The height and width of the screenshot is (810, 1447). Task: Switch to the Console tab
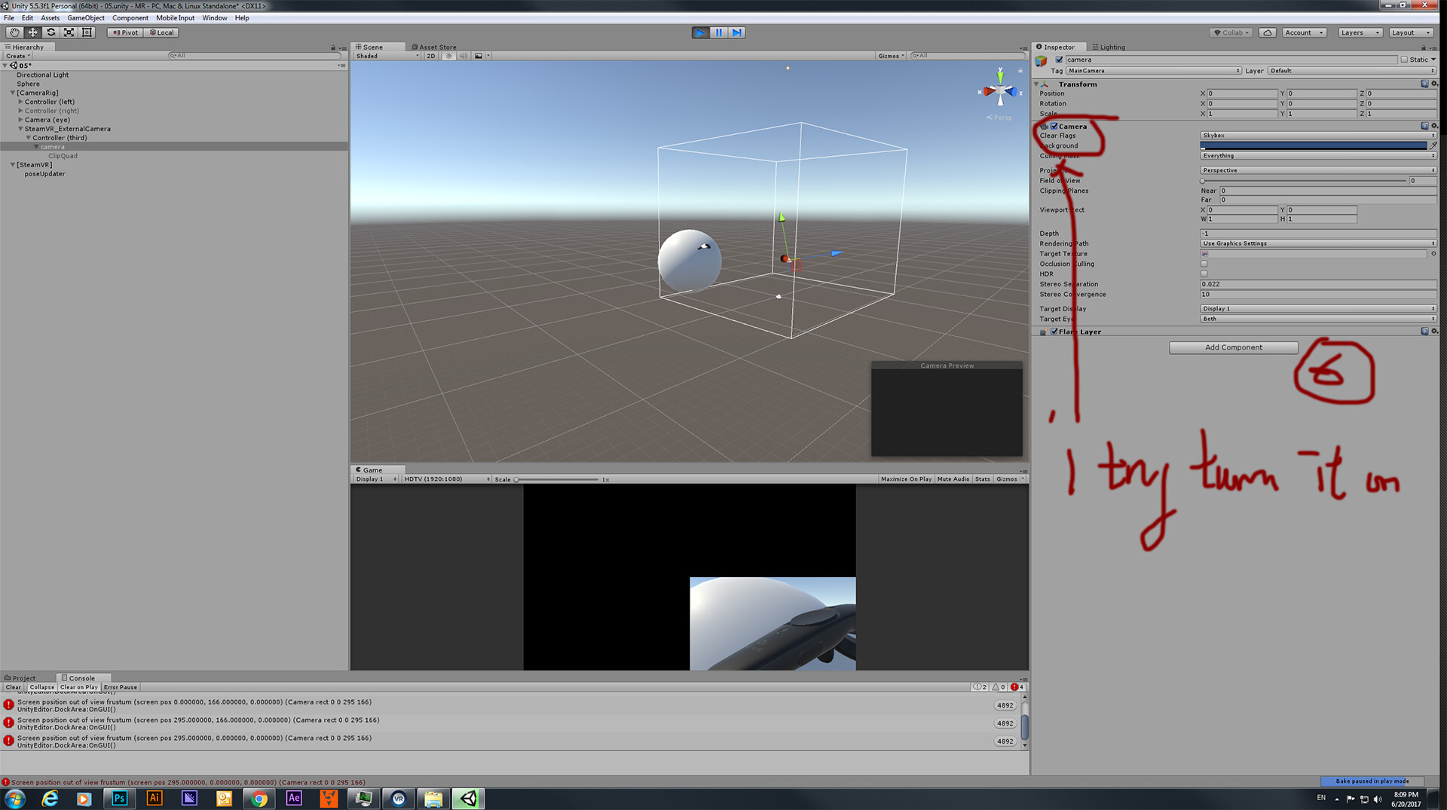83,677
